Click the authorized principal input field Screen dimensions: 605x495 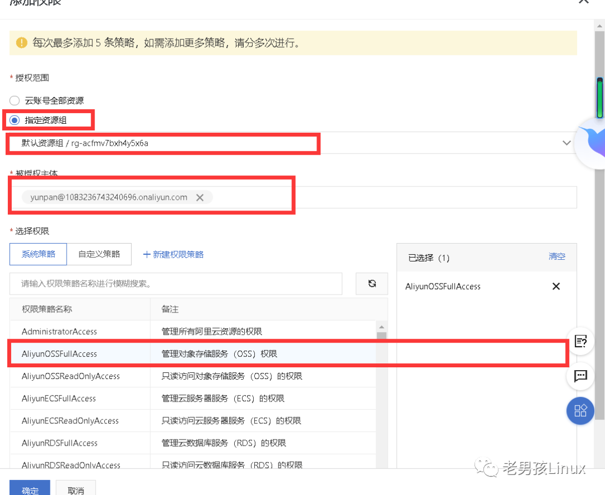pos(293,197)
